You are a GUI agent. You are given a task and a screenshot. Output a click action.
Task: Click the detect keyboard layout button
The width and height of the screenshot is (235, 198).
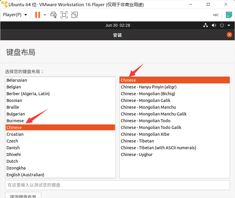coord(23,196)
